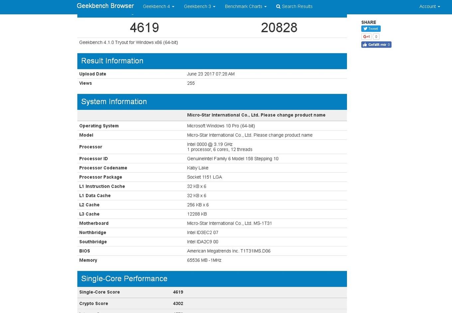Click the Google +1 button
This screenshot has height=313, width=452.
[x=366, y=37]
